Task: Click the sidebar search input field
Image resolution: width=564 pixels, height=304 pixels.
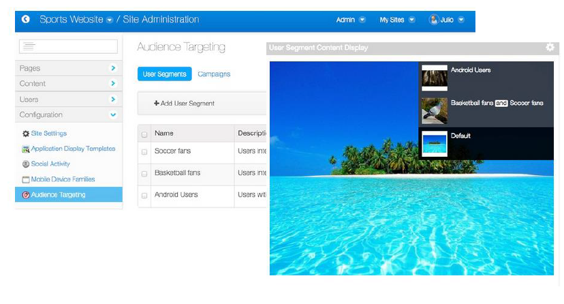Action: [68, 46]
